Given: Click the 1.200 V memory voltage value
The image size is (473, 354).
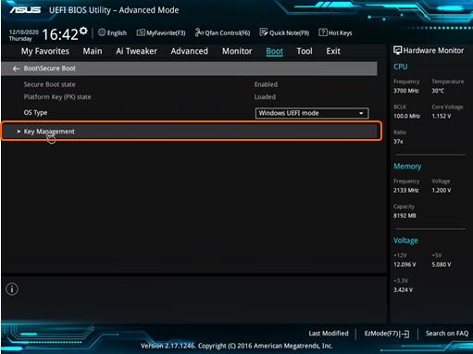Looking at the screenshot, I should tap(442, 190).
